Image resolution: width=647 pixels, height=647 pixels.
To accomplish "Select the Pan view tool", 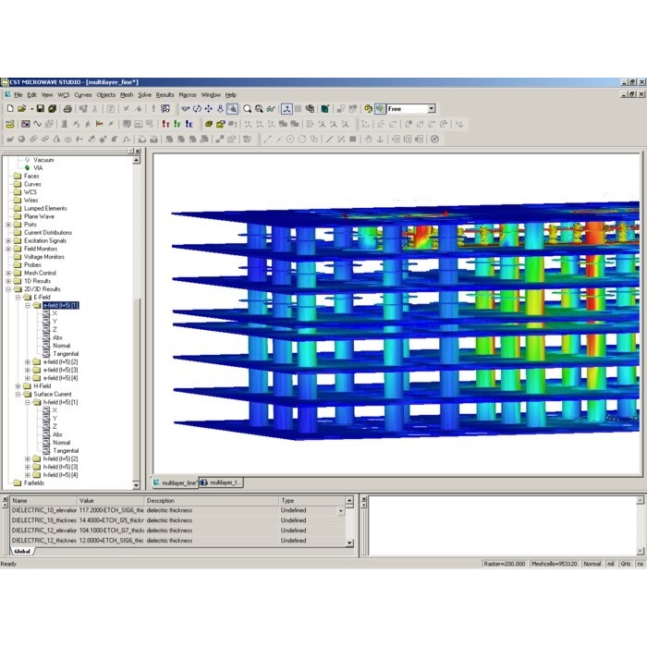I will pyautogui.click(x=209, y=109).
